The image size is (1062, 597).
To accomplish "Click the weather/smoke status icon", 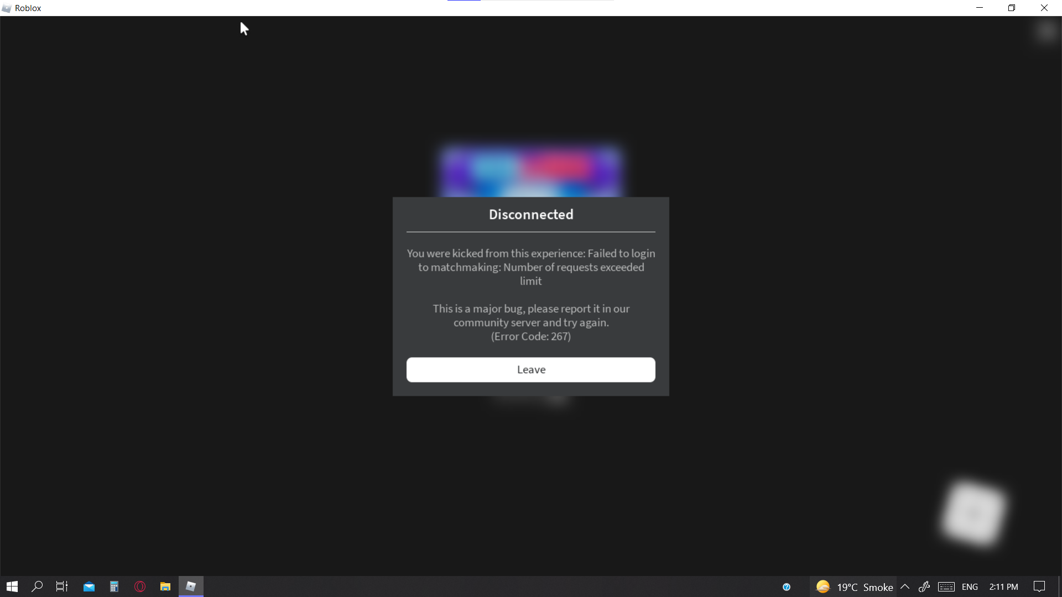I will pos(821,586).
